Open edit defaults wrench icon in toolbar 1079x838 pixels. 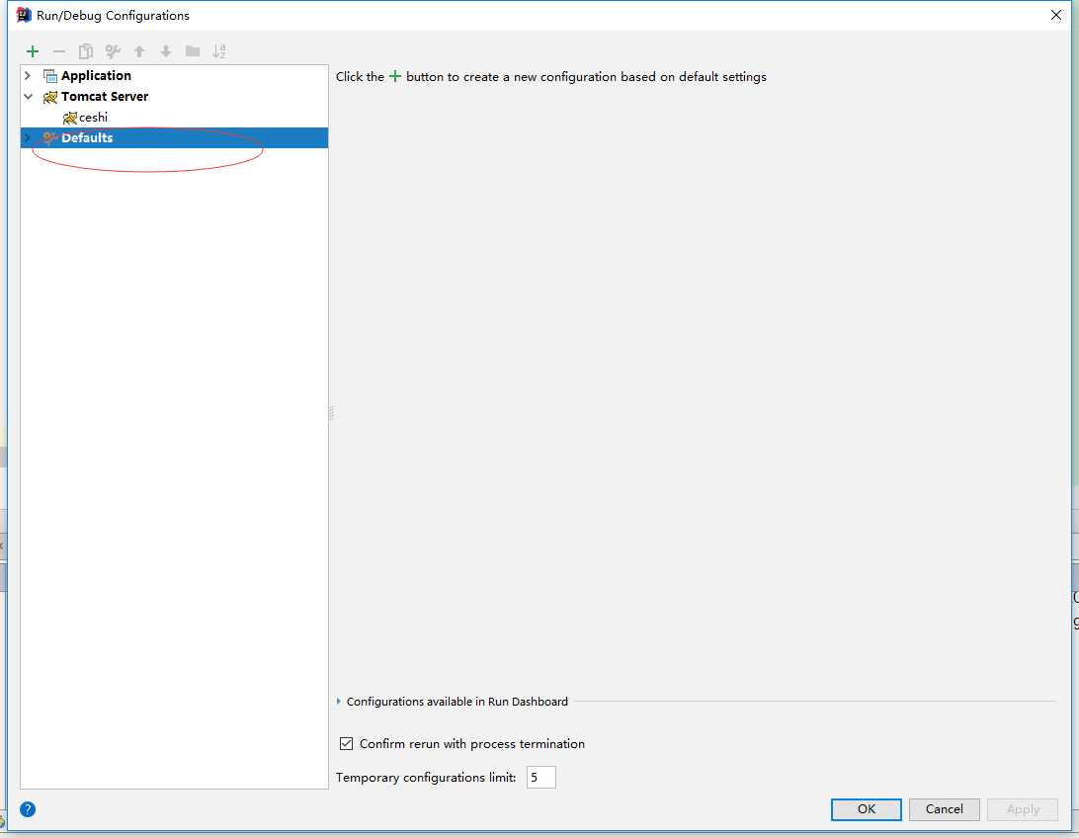pos(113,51)
